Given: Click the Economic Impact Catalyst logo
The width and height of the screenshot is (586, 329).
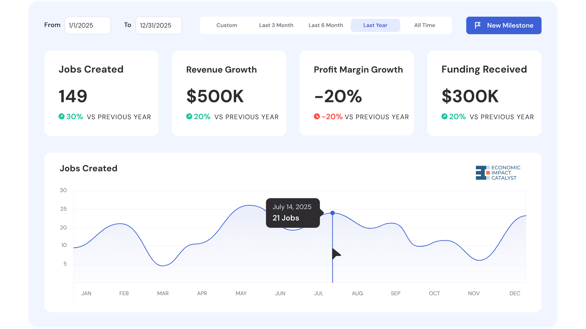Looking at the screenshot, I should pos(498,173).
